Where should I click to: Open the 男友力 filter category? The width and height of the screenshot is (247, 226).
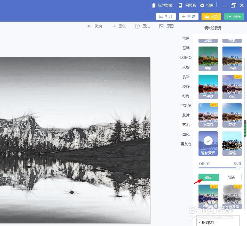pos(186,144)
